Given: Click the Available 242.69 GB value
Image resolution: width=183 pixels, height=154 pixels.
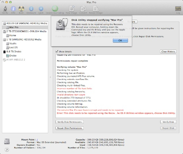Looking at the screenshot, I should (106, 142).
